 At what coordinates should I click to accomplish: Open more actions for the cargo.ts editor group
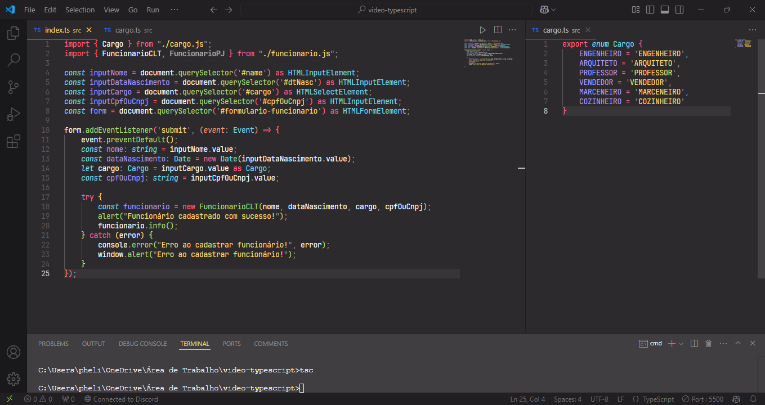pyautogui.click(x=753, y=30)
